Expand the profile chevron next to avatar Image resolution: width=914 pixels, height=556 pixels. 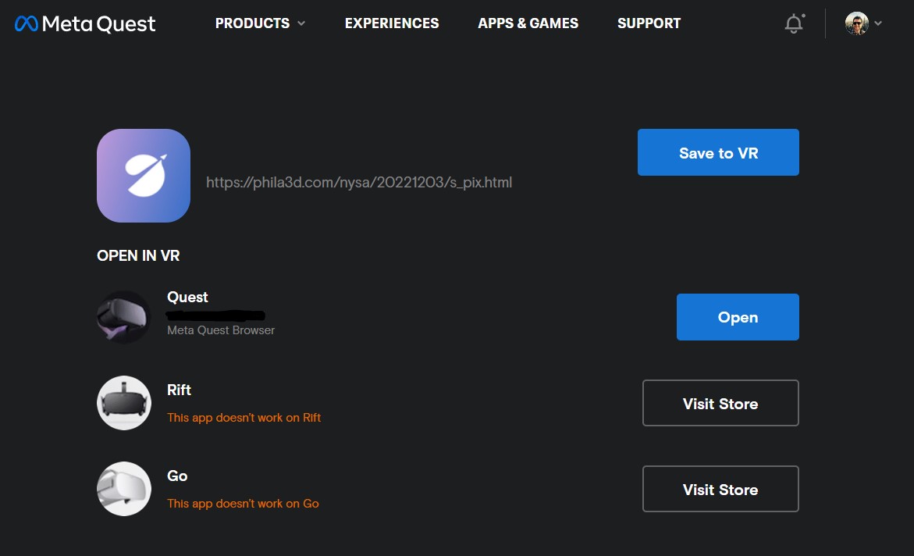pyautogui.click(x=878, y=23)
